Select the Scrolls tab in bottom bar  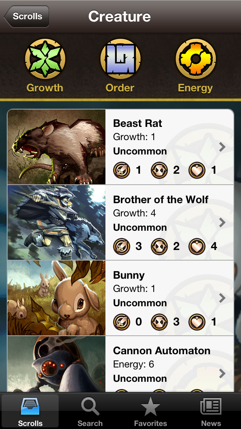tap(30, 411)
